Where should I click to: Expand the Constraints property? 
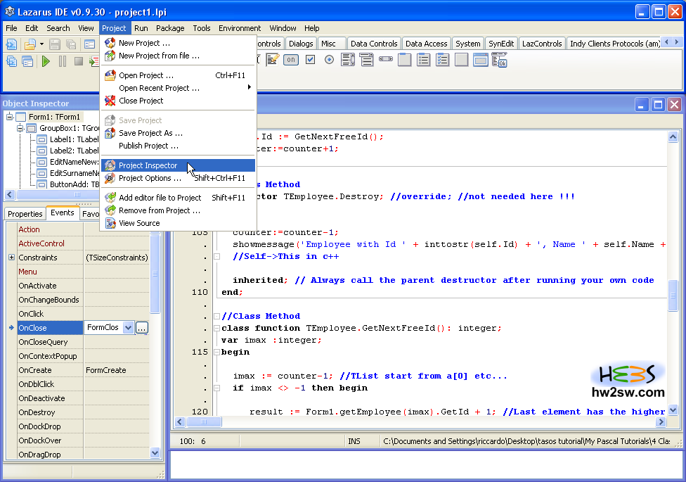(11, 258)
